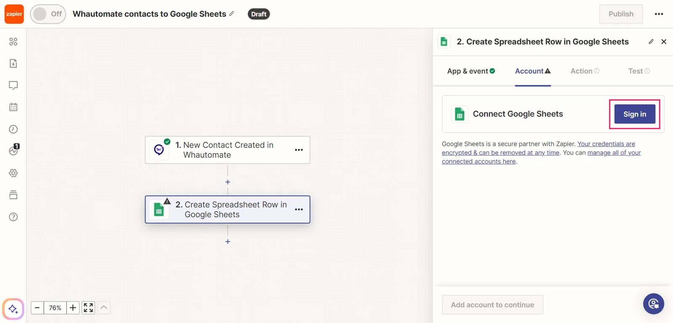Open the credentials are encrypted link

pyautogui.click(x=538, y=148)
